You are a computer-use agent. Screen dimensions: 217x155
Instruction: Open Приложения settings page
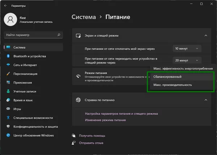[x=23, y=83]
